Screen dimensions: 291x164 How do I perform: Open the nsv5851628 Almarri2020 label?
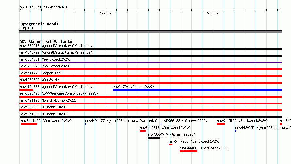43,114
